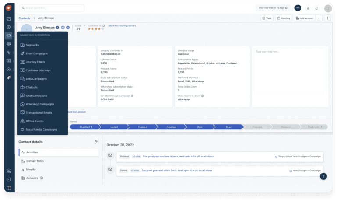Open the apps grid icon at sidebar bottom
Viewport: 337px width, 206px height.
8,188
